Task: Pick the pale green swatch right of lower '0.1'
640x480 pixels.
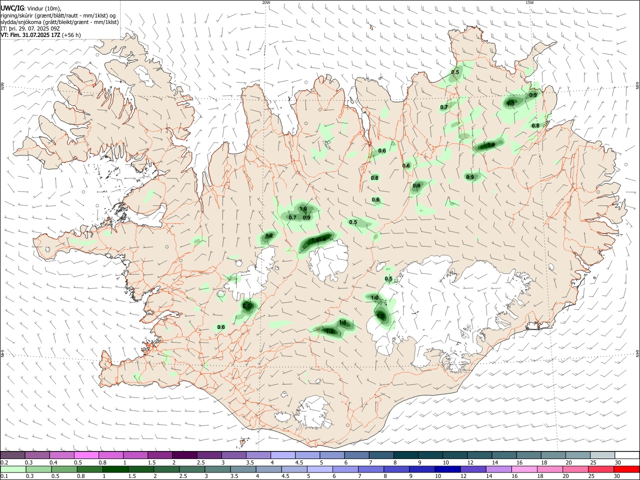Action: 13,469
